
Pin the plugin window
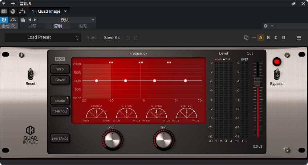[x=294, y=4]
